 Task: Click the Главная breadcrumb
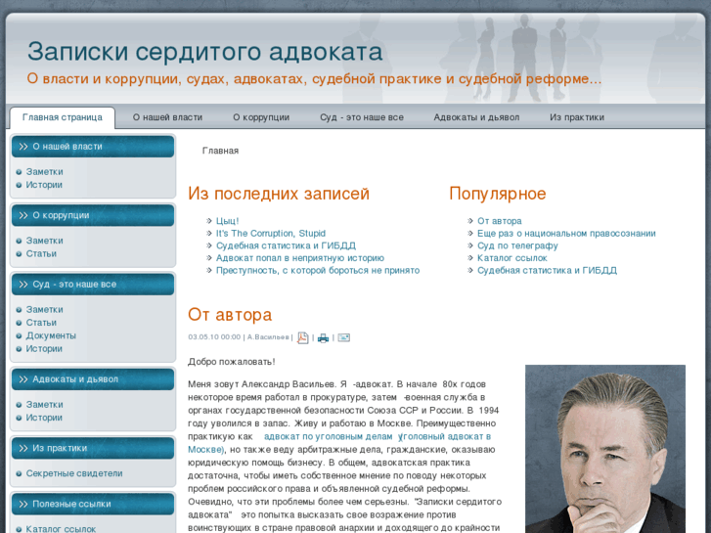220,151
